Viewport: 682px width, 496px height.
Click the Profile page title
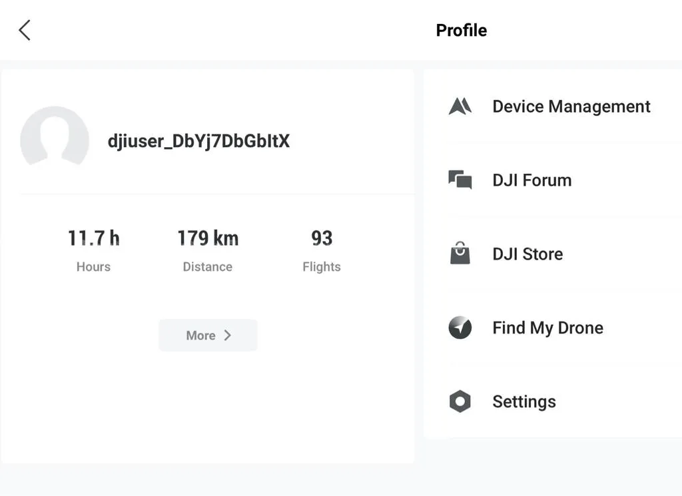462,31
